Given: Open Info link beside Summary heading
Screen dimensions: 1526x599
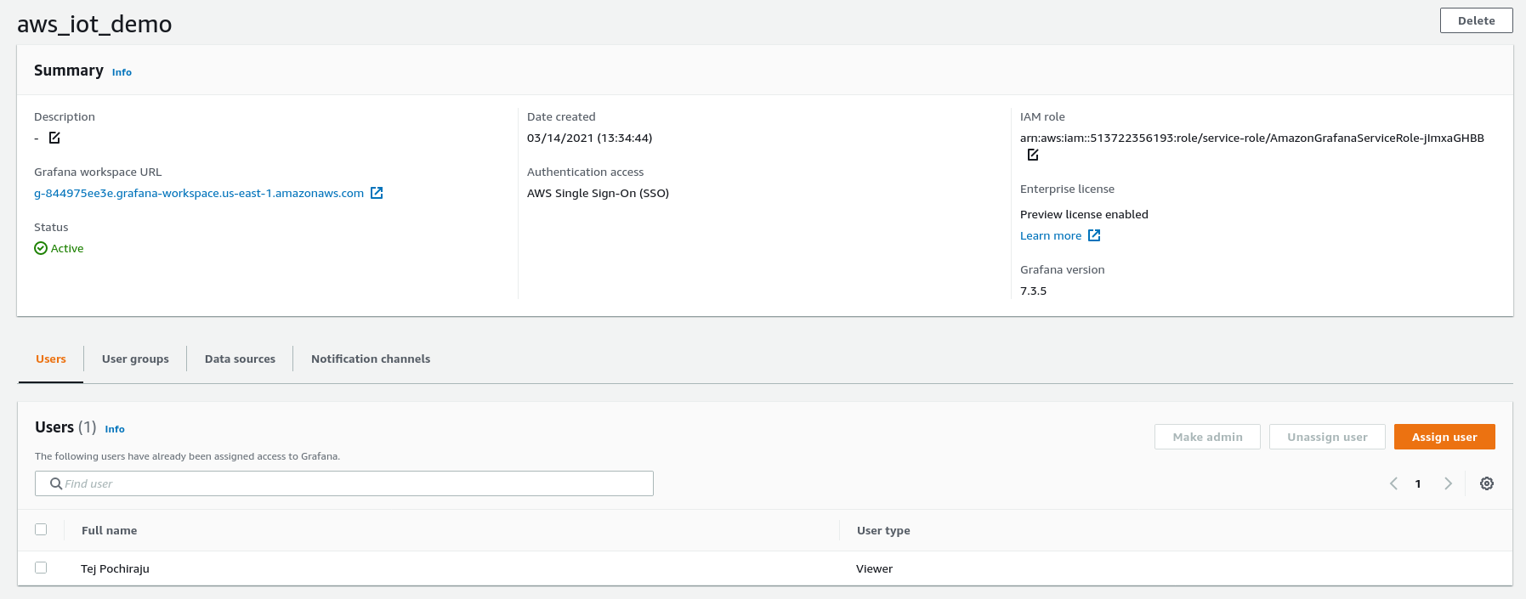Looking at the screenshot, I should click(x=122, y=72).
